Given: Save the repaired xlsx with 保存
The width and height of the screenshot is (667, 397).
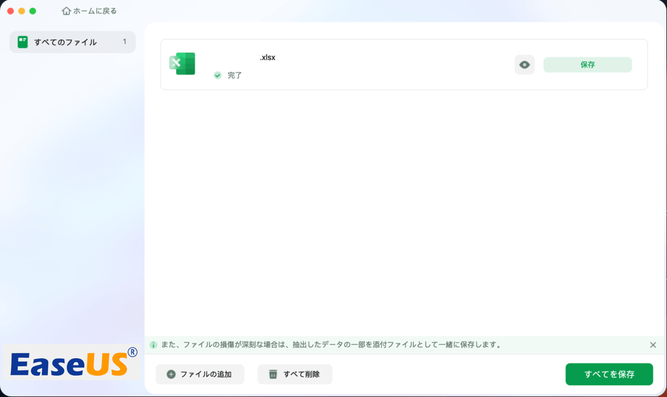Looking at the screenshot, I should click(x=587, y=65).
